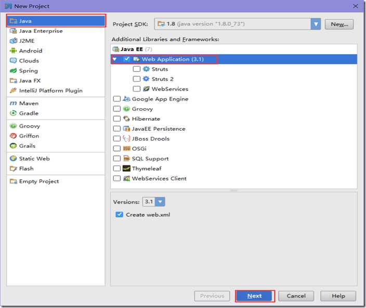This screenshot has width=366, height=308.
Task: Click the WebServices Client icon
Action: point(126,178)
